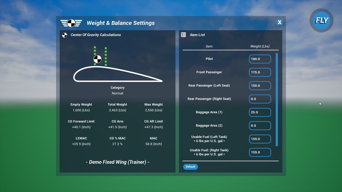Screen dimensions: 342x192
Task: Click the Item List table icon
Action: tap(184, 35)
